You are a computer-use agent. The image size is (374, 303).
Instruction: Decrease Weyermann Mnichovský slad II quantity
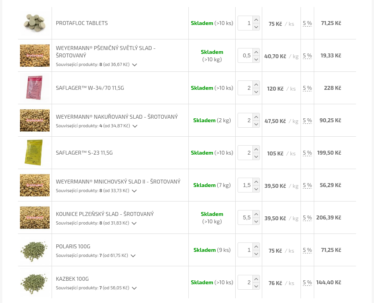pos(256,189)
